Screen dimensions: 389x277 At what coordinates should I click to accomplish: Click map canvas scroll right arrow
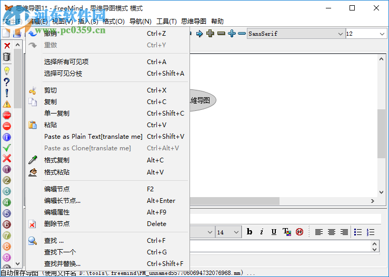point(373,201)
